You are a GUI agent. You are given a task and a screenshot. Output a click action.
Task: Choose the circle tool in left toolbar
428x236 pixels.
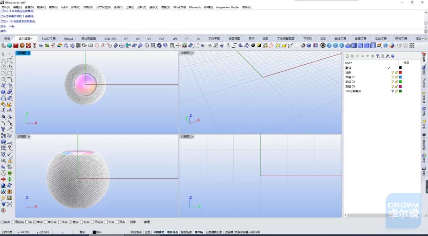(3, 67)
